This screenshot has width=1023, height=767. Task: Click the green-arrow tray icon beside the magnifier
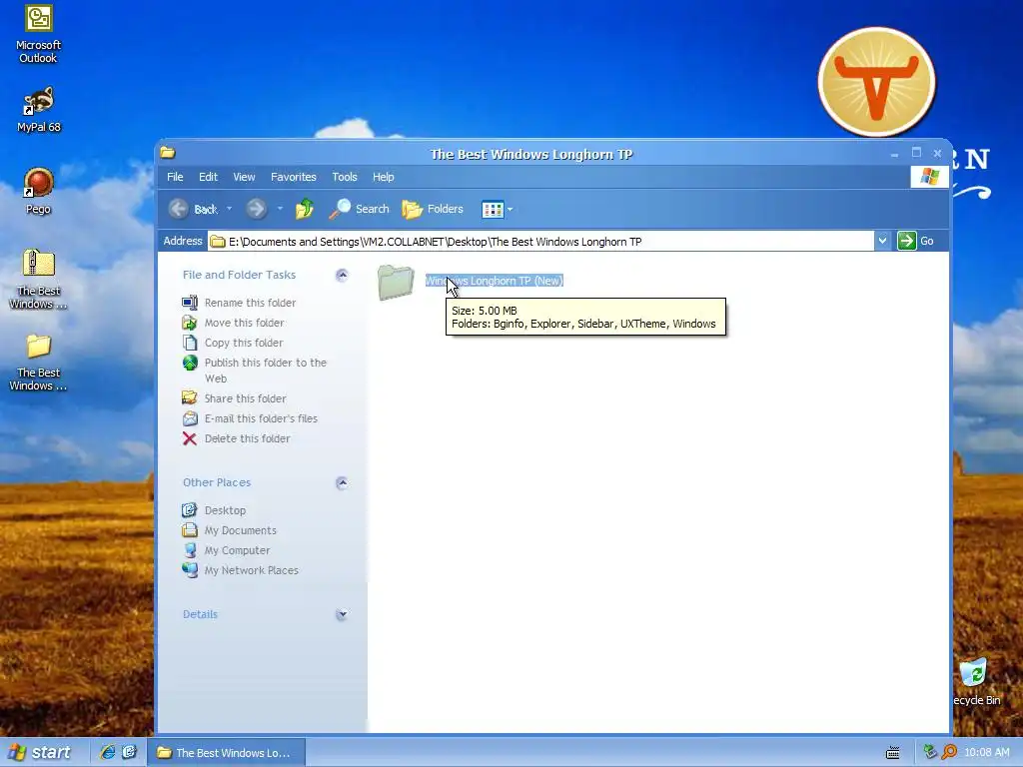[931, 752]
